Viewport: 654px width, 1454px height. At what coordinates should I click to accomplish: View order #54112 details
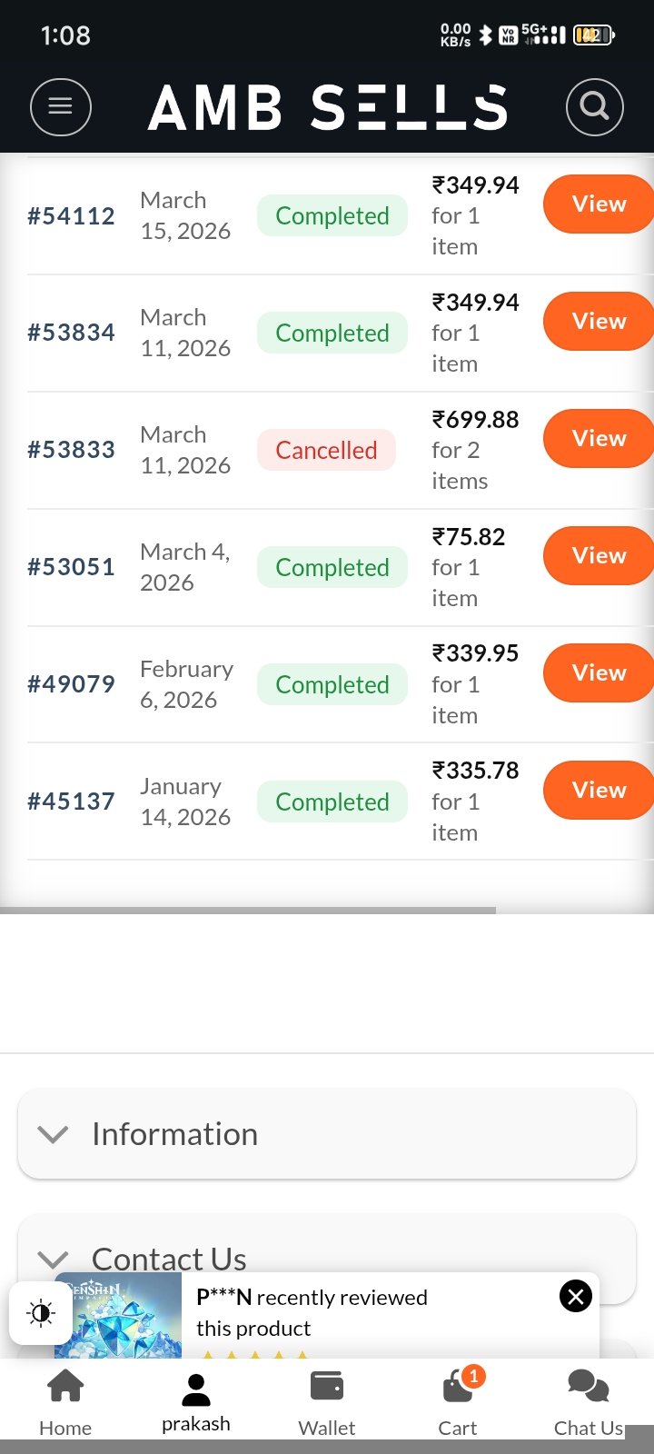(598, 204)
